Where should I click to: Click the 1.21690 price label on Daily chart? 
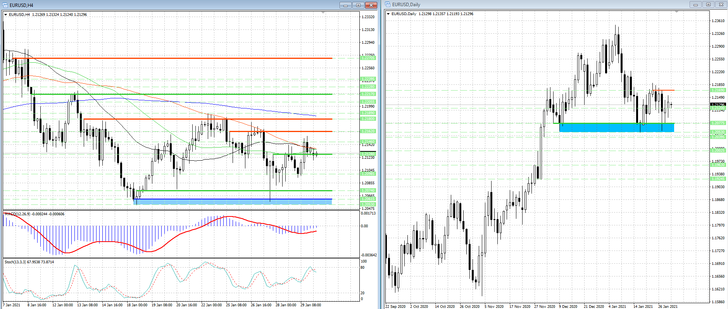click(718, 90)
